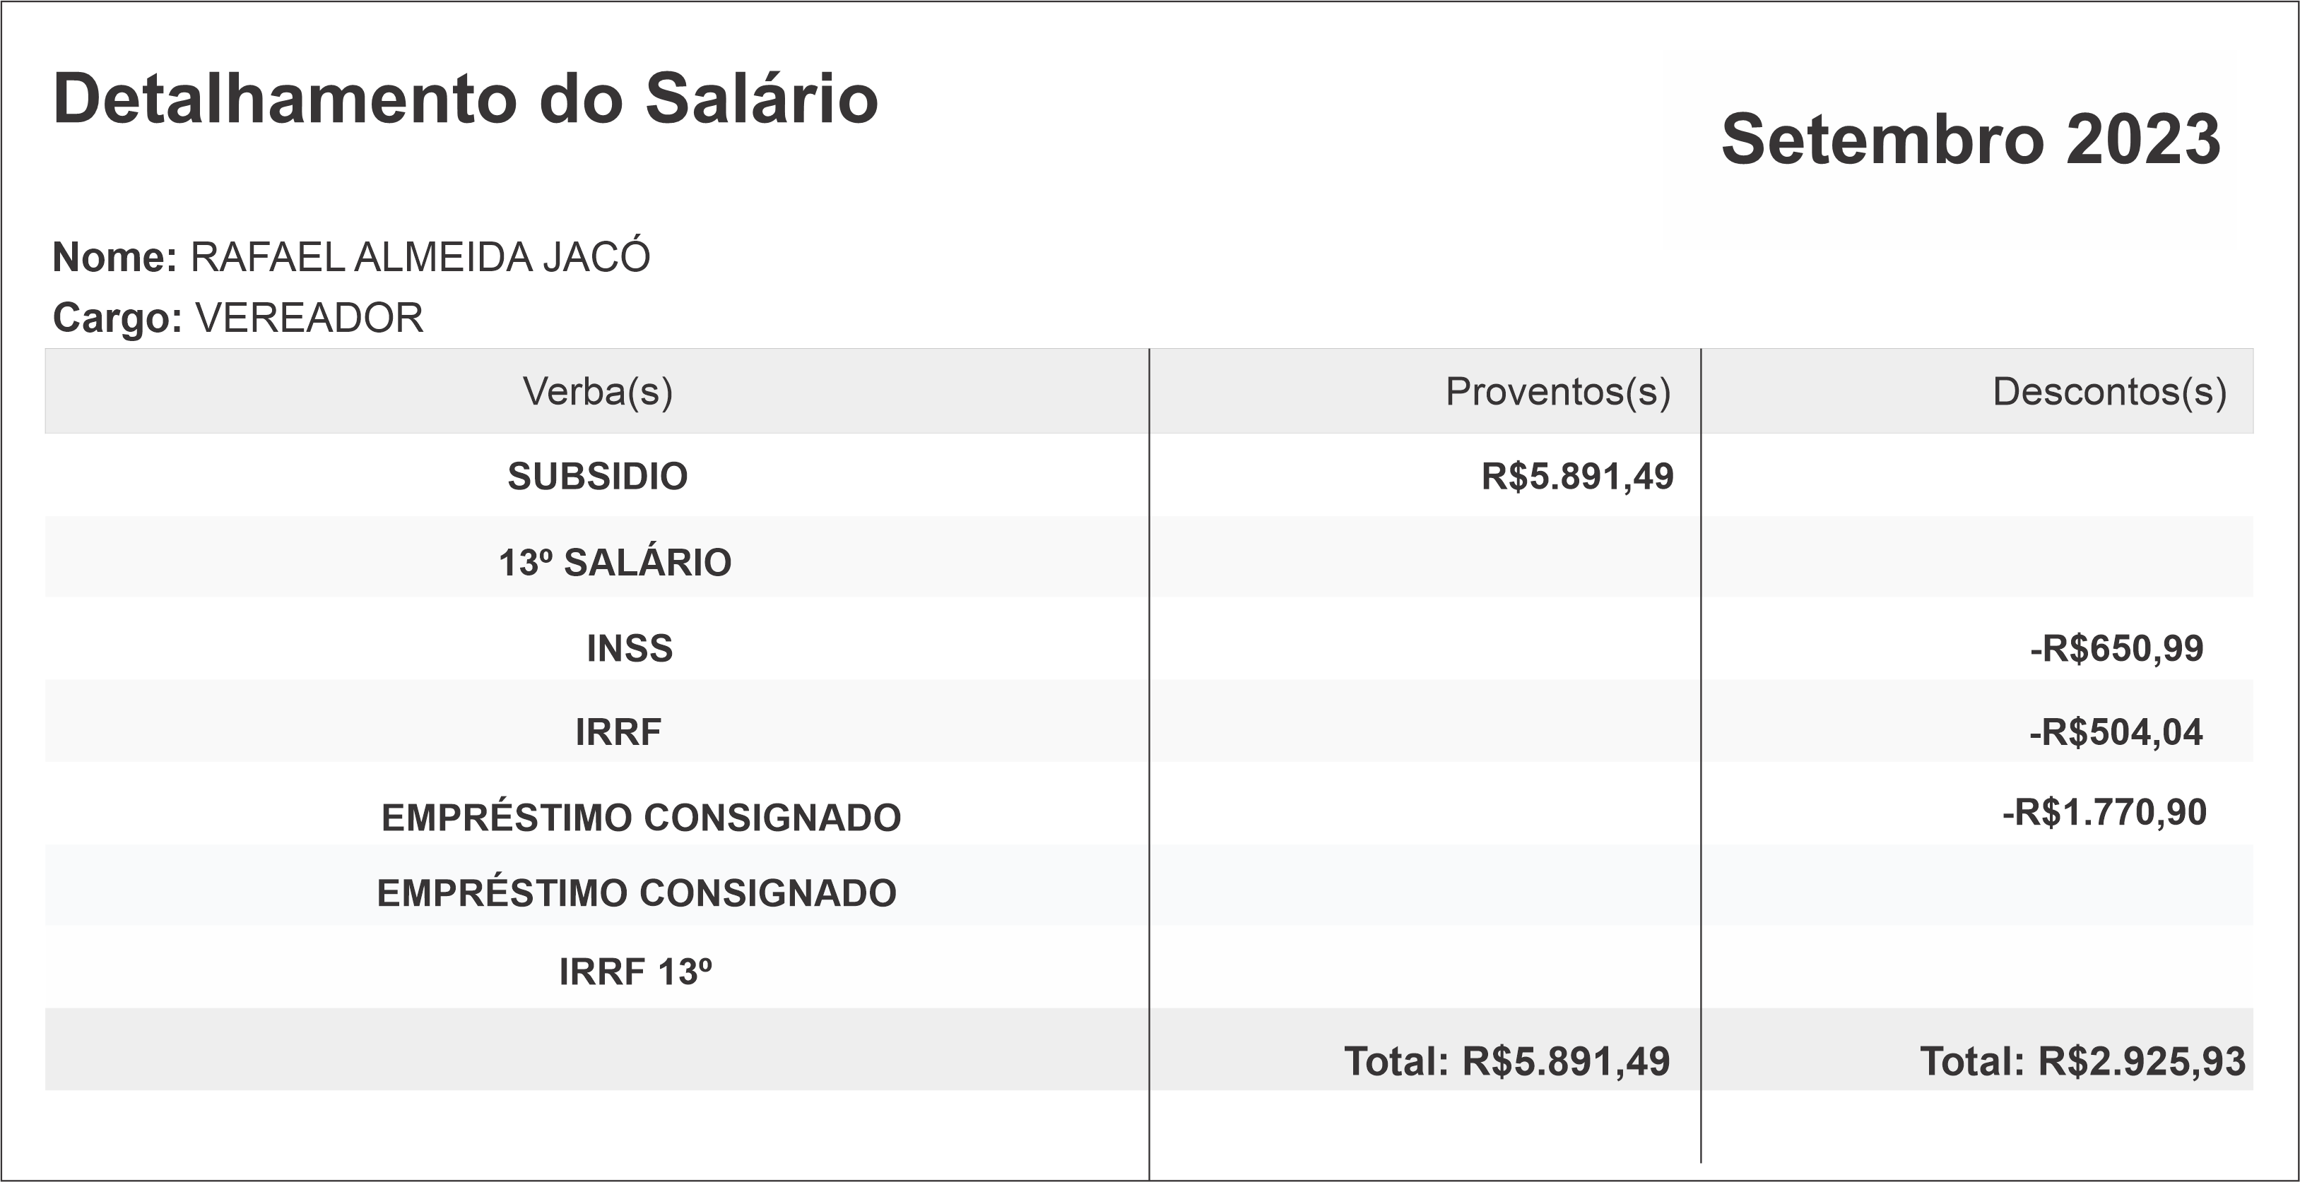Click the "Detalhamento do Salário" title

[x=465, y=99]
